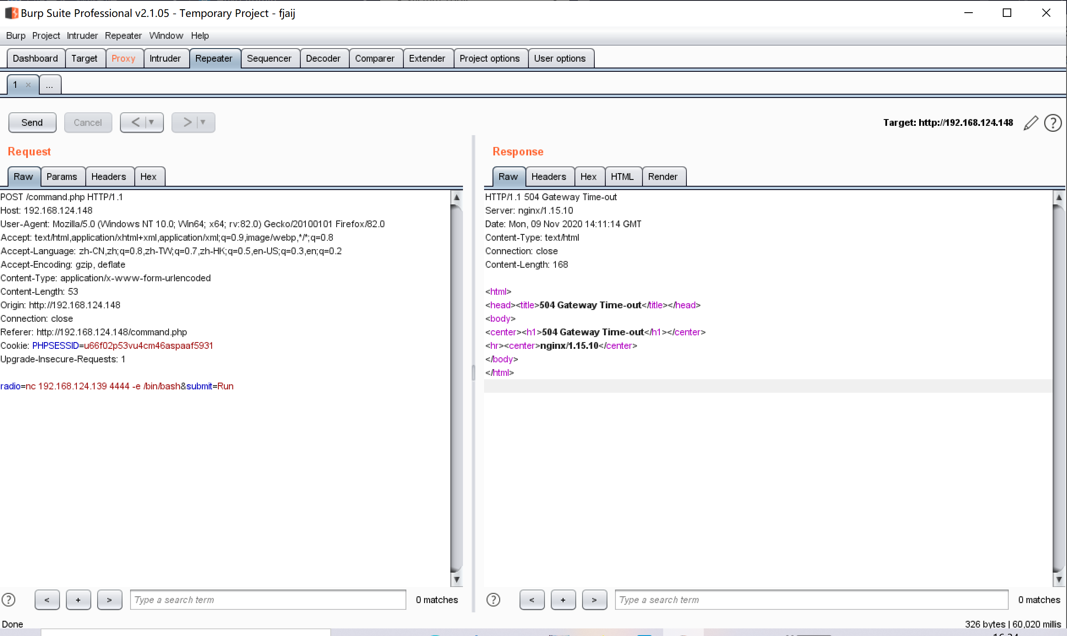Open the Repeater menu in menu bar

coord(123,35)
